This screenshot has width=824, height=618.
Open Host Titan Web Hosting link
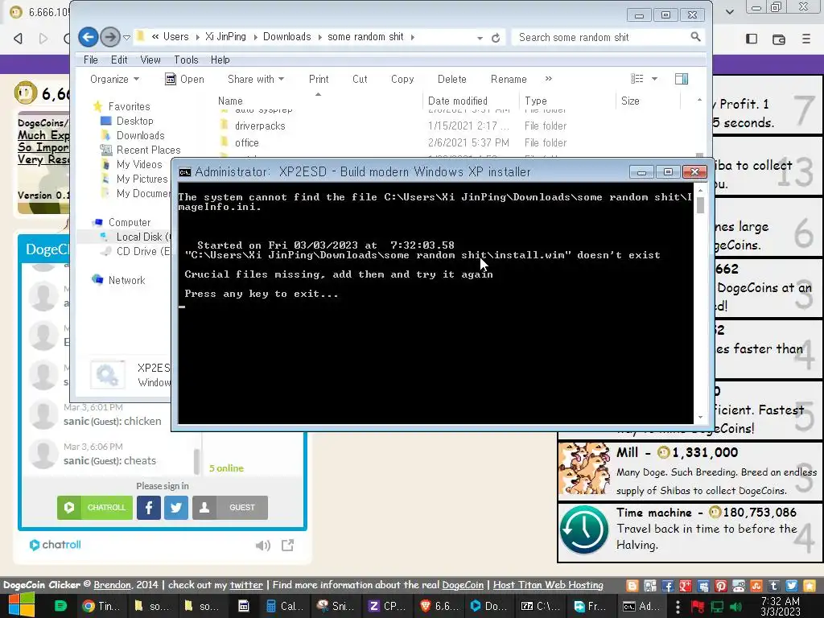pos(547,585)
